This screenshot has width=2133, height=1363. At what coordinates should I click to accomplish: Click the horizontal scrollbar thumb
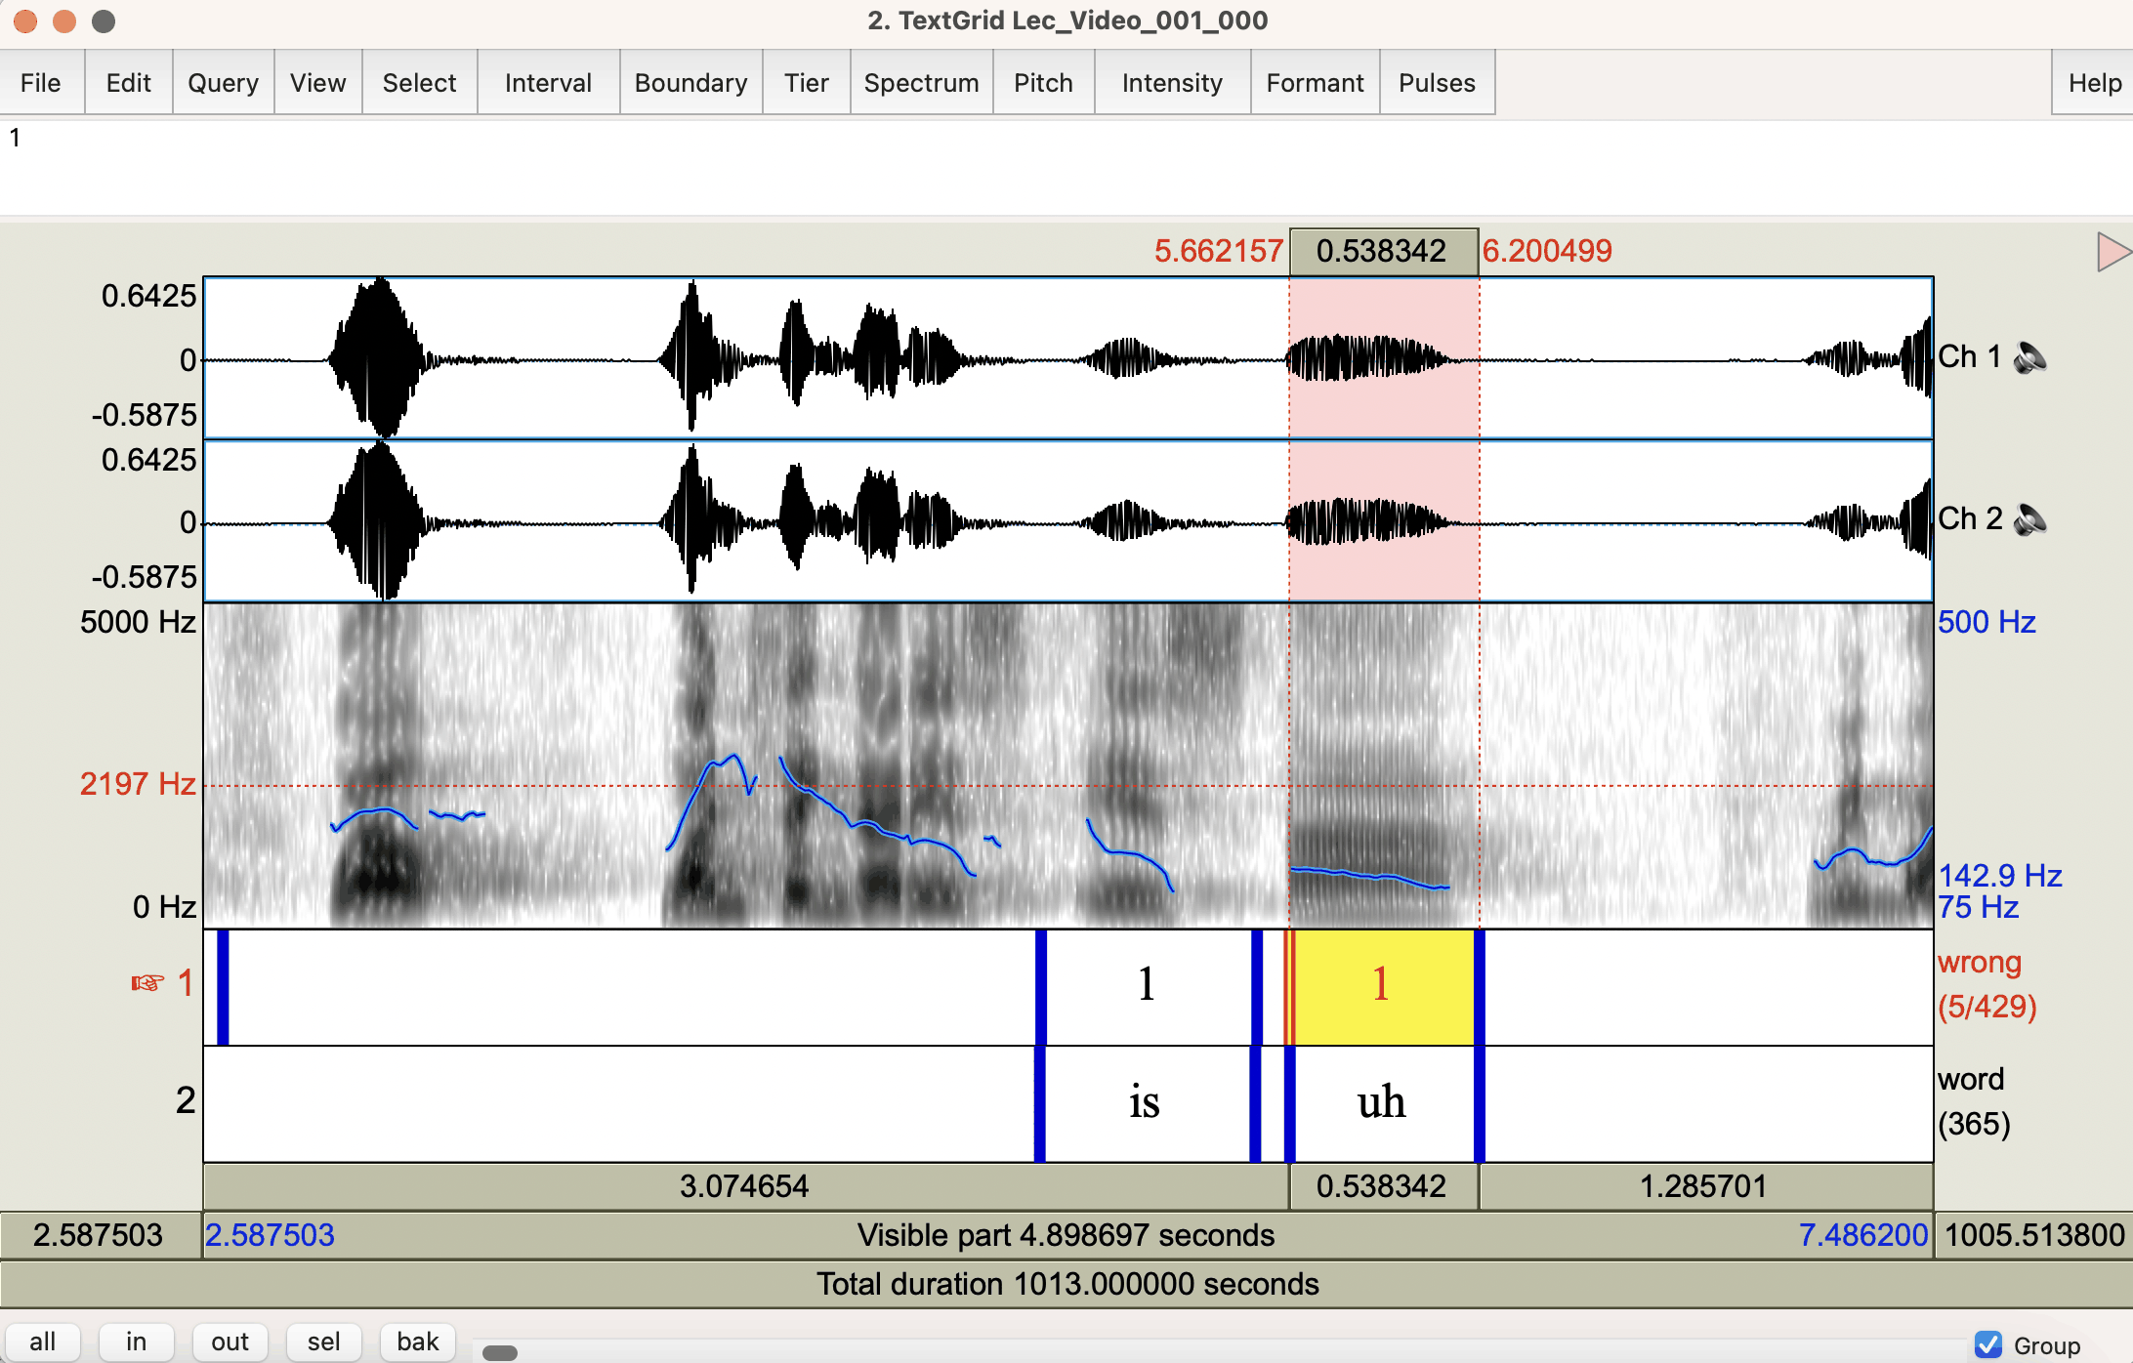tap(500, 1352)
